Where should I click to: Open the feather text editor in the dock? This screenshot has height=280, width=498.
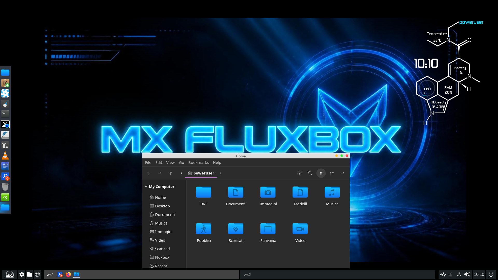(x=5, y=135)
